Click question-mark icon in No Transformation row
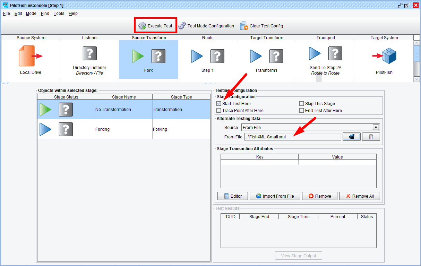The height and width of the screenshot is (266, 421). click(66, 110)
